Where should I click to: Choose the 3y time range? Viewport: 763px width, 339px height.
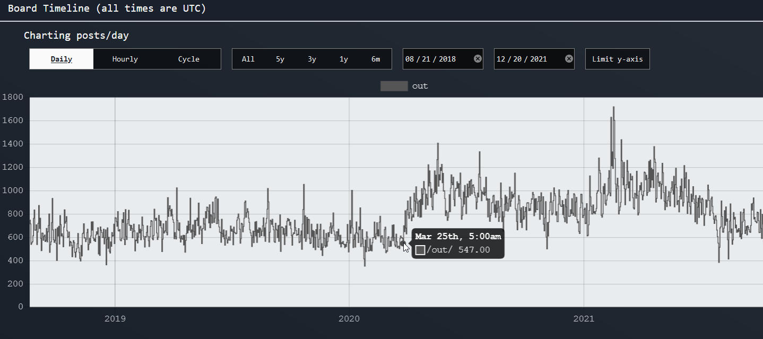tap(312, 59)
